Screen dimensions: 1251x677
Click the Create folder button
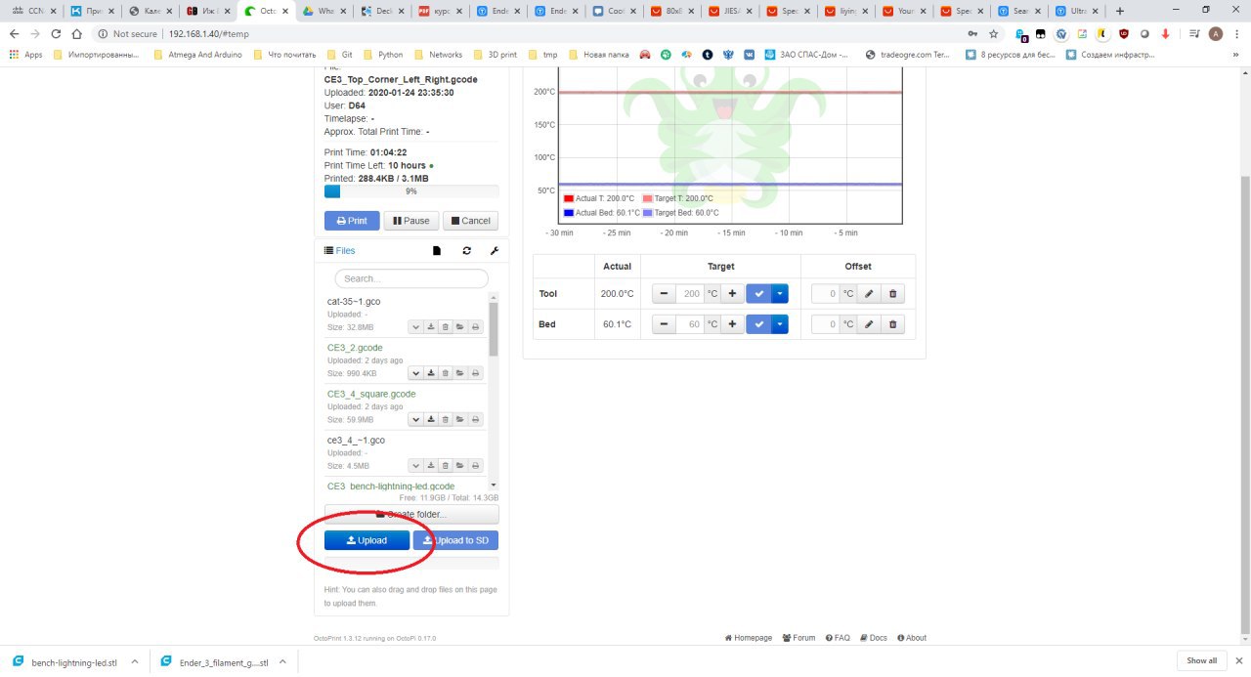(x=411, y=514)
